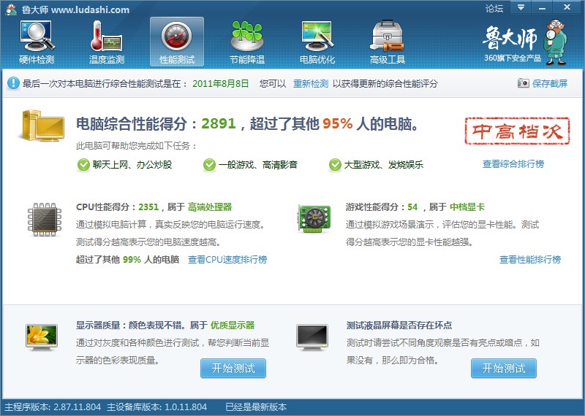Start the display quality test with 开始测试

tap(233, 369)
